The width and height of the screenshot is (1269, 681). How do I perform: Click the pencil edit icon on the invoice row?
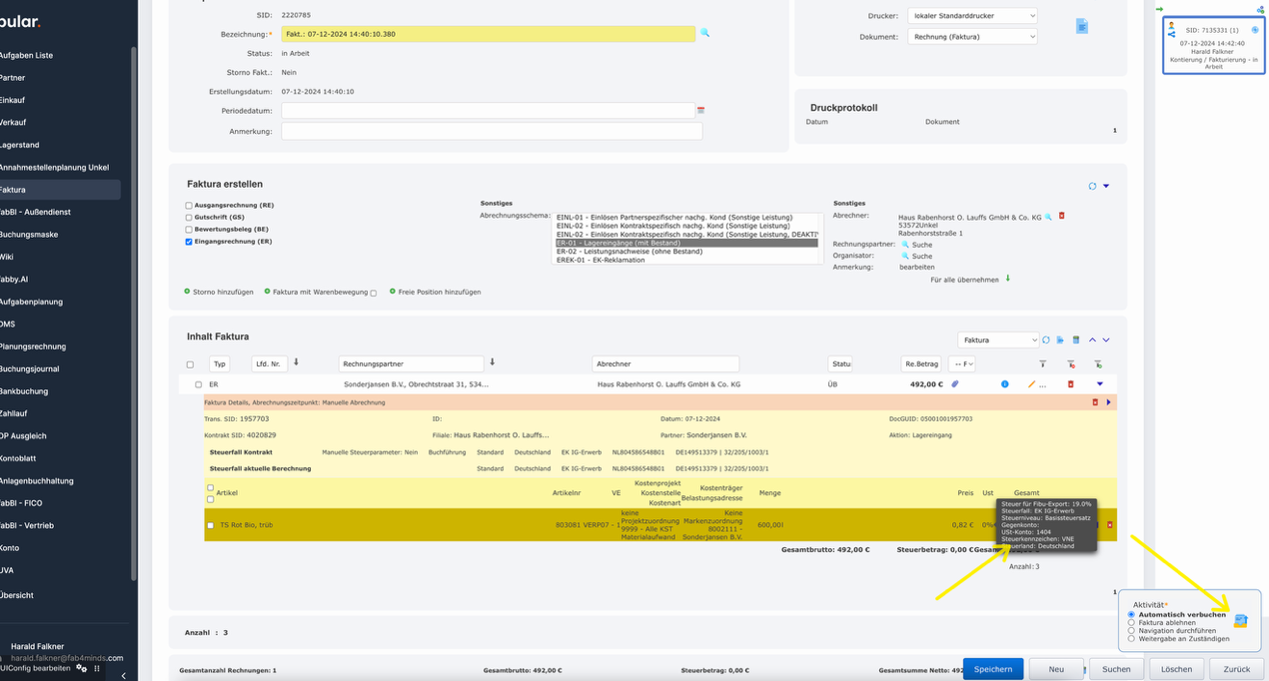[1032, 383]
